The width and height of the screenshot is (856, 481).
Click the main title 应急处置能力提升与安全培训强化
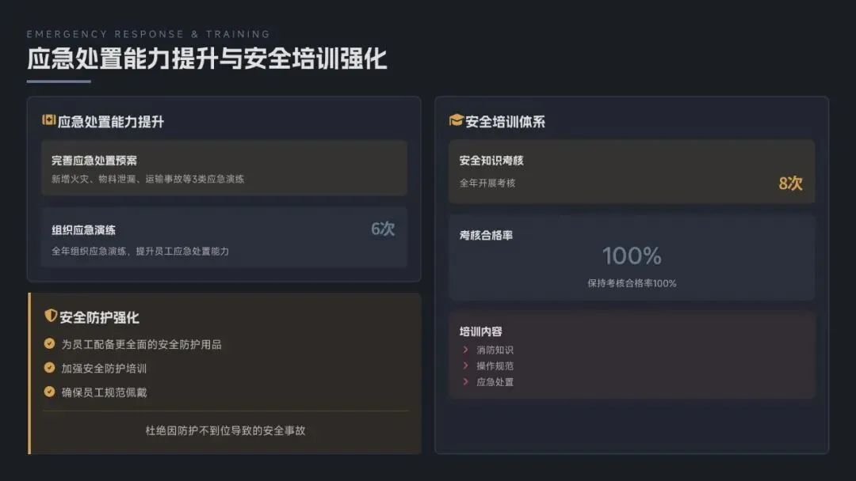207,59
